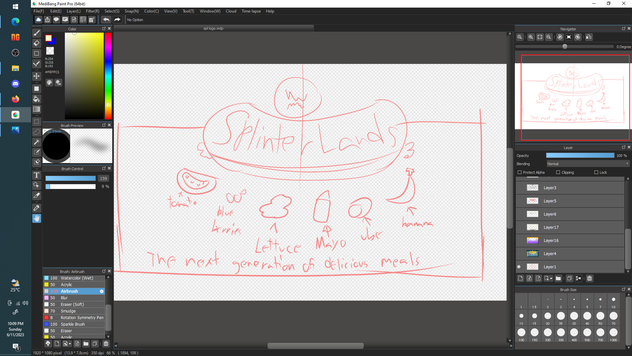The image size is (632, 356).
Task: Click Rotate Right in the Navigator
Action: click(x=578, y=37)
